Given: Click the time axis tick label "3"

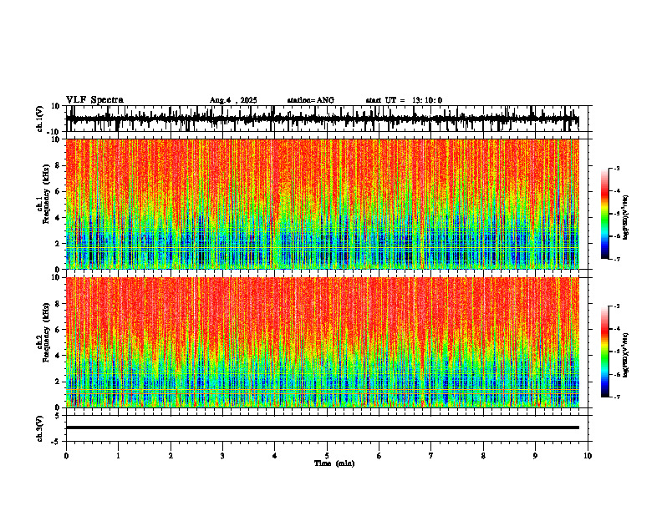Looking at the screenshot, I should click(x=222, y=456).
